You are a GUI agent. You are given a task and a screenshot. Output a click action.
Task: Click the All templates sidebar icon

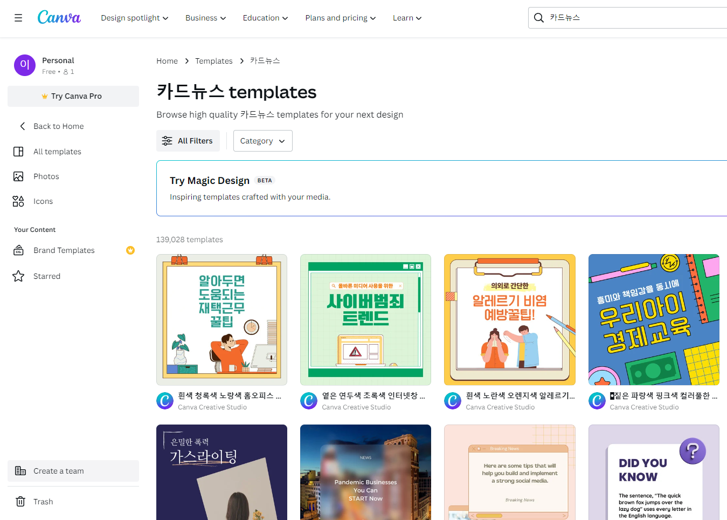pos(18,152)
